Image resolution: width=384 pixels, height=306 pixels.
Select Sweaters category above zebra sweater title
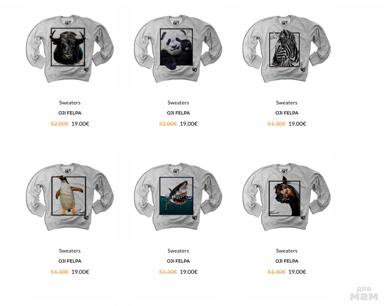click(x=287, y=103)
